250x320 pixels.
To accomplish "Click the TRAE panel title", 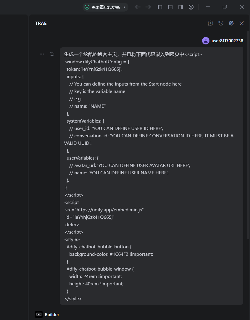I will (41, 23).
